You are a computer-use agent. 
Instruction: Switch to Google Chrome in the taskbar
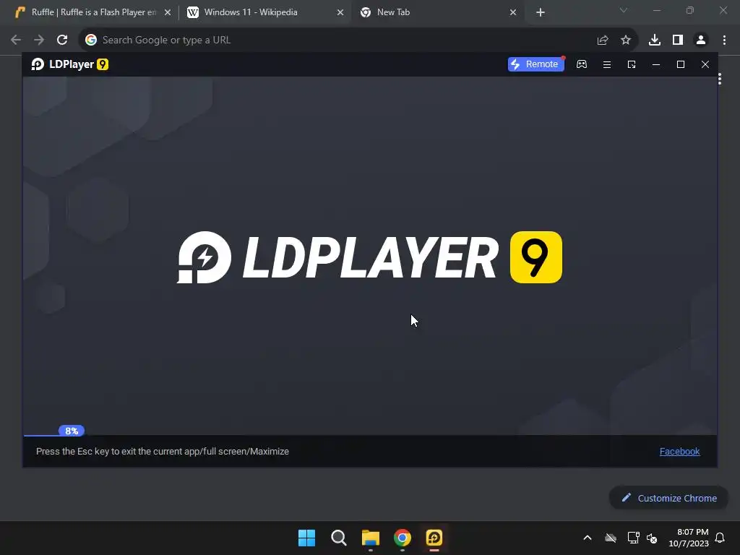[403, 538]
